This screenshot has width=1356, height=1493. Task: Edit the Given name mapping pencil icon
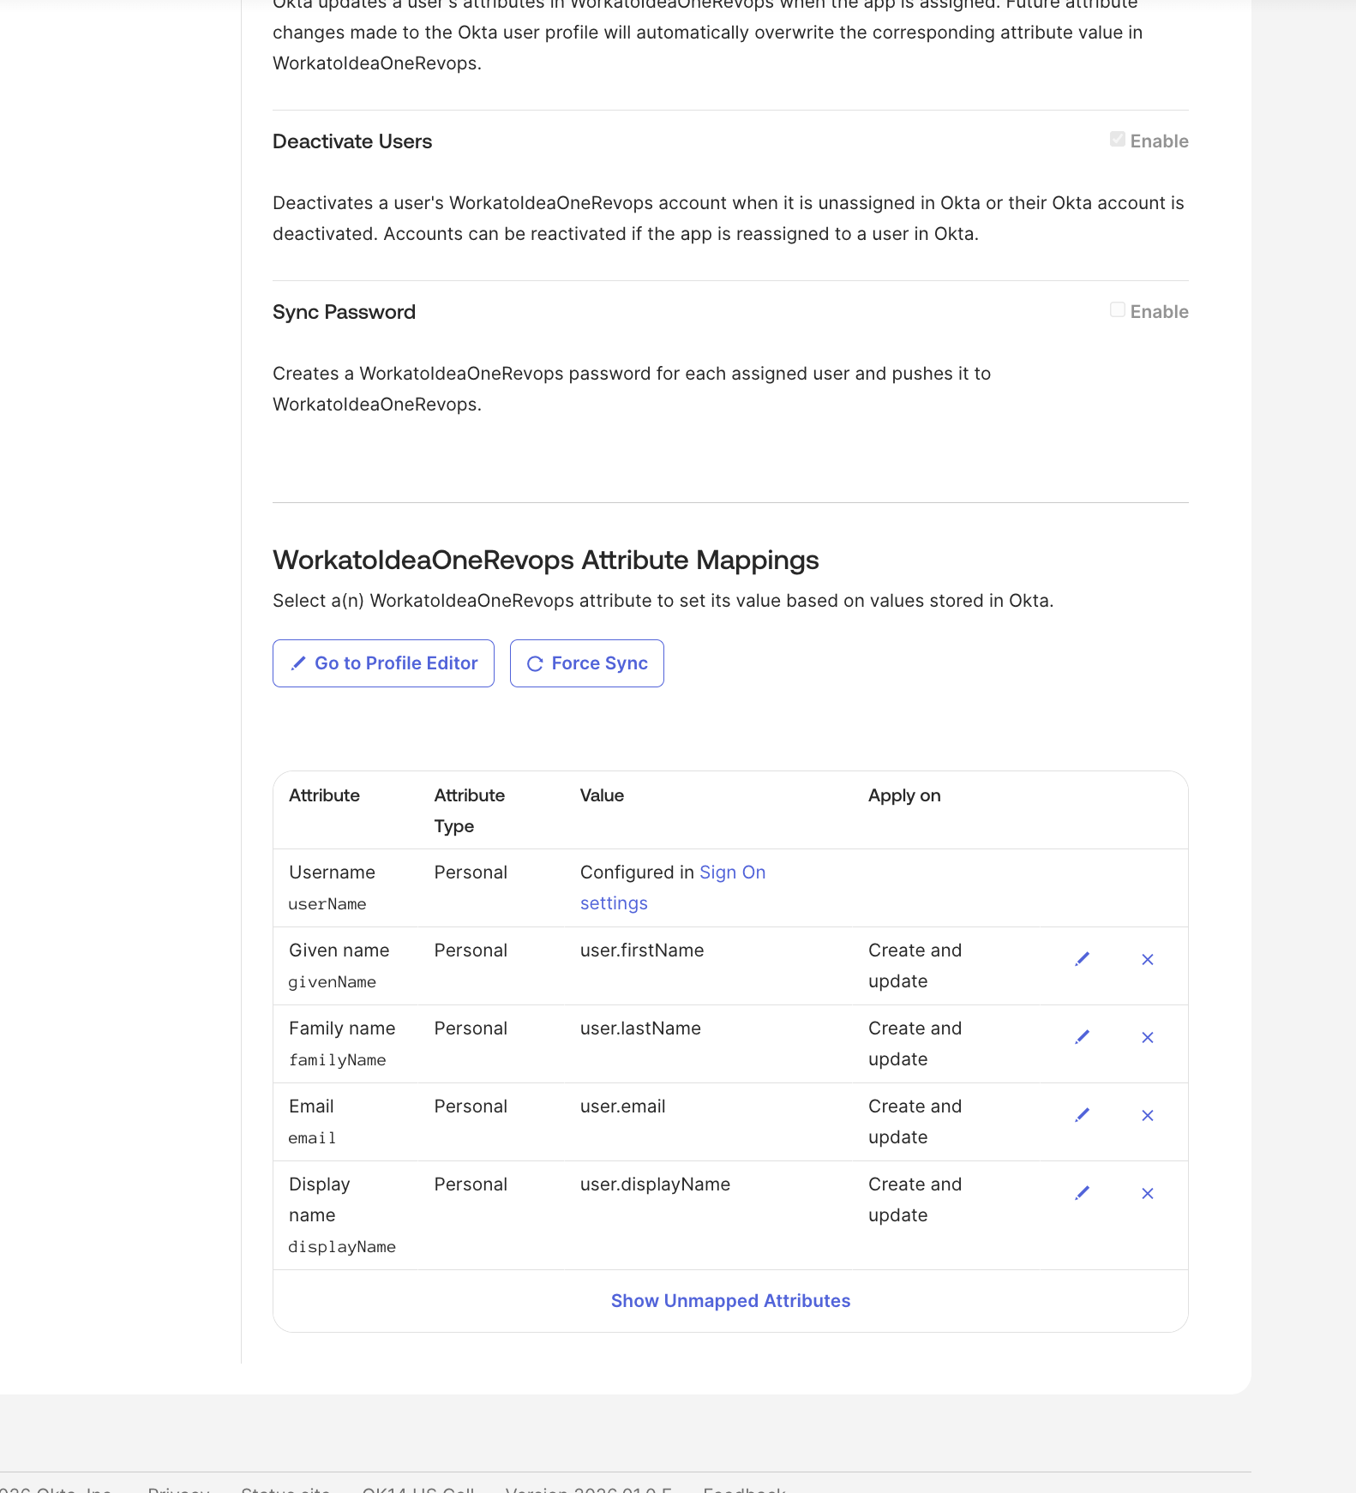[x=1082, y=959]
